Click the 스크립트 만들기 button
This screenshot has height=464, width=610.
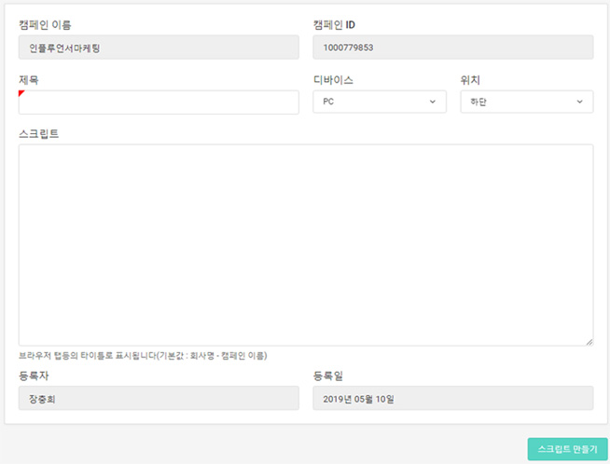click(568, 449)
